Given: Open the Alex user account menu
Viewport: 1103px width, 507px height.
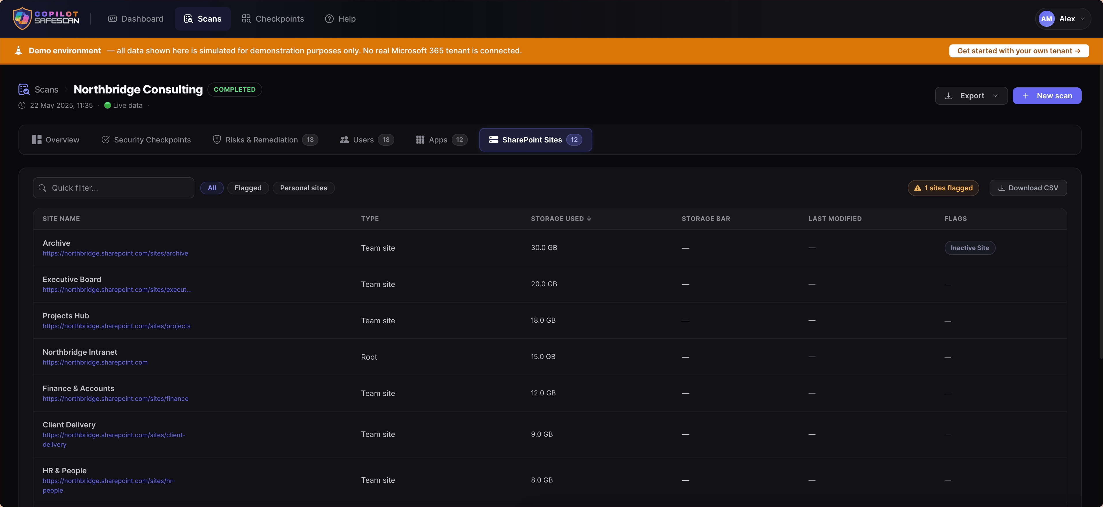Looking at the screenshot, I should (1063, 19).
